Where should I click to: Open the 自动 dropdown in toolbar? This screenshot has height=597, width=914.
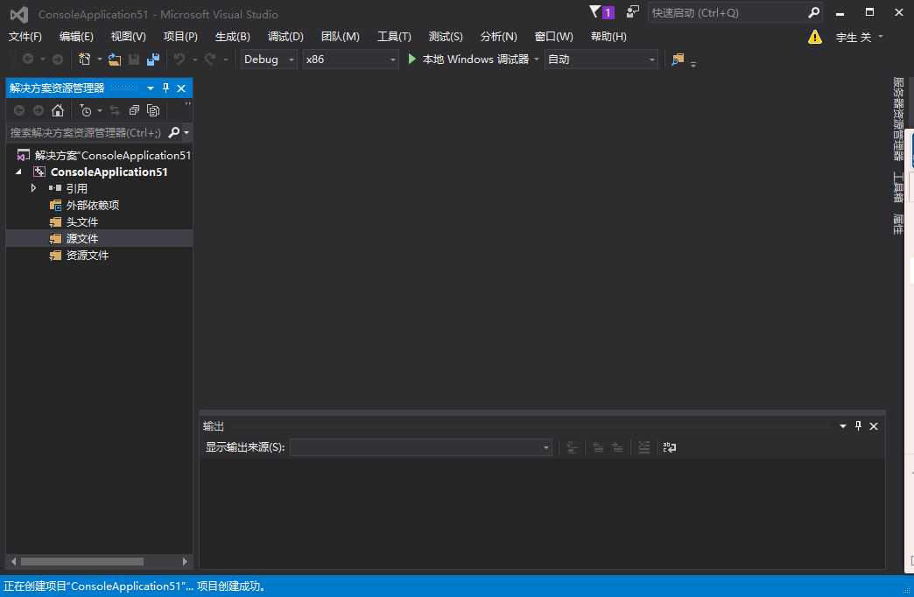[x=601, y=59]
